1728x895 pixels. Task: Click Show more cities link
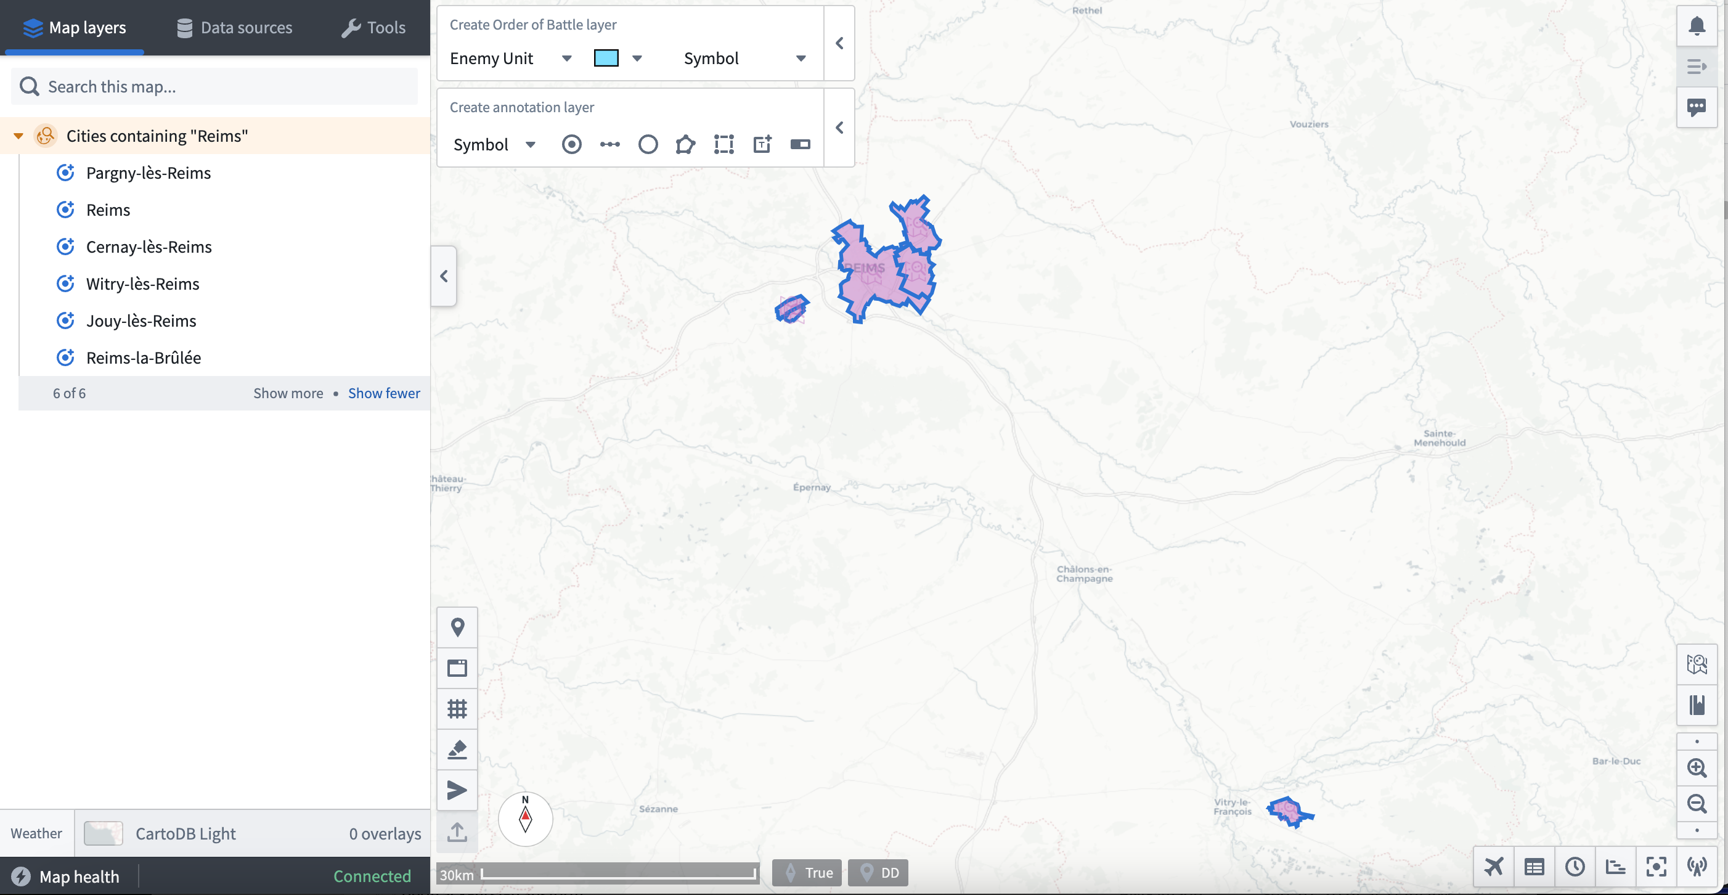(288, 393)
